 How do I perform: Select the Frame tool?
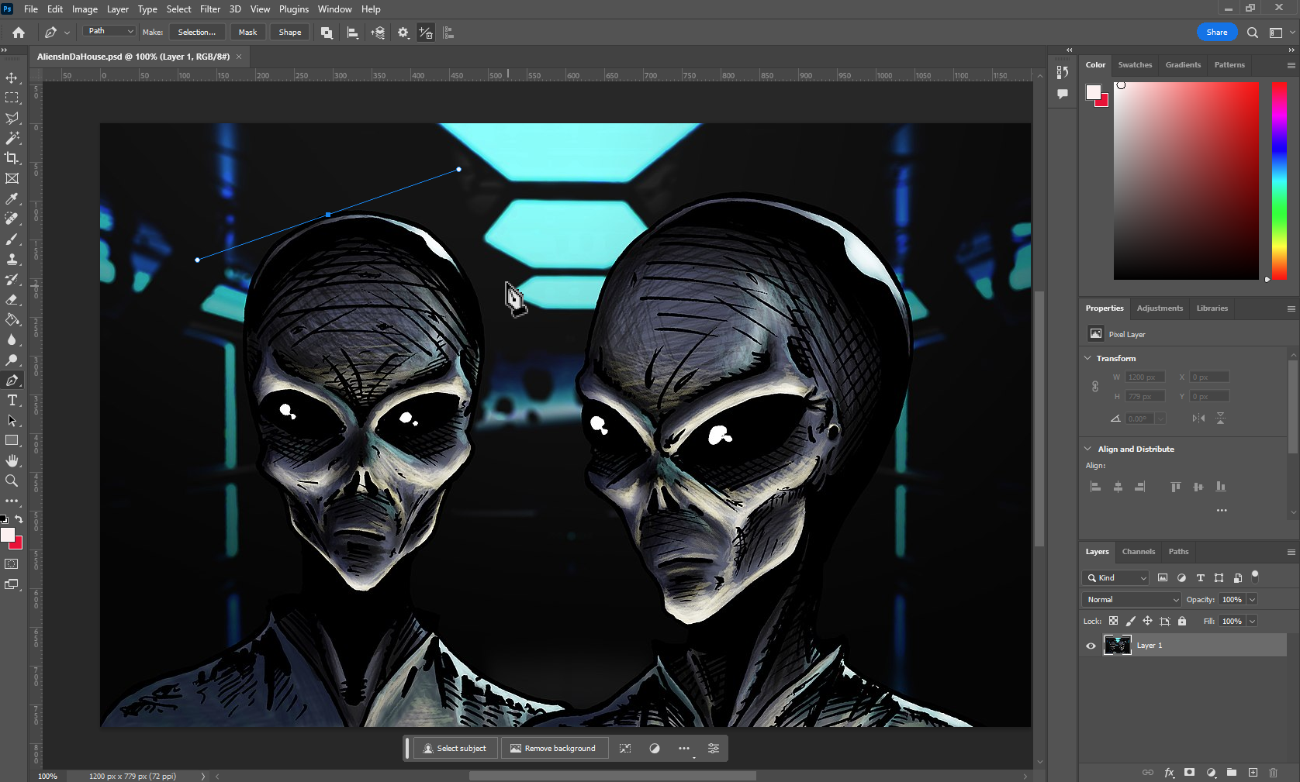click(12, 178)
